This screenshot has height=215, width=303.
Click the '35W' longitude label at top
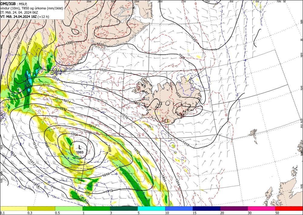coord(89,2)
